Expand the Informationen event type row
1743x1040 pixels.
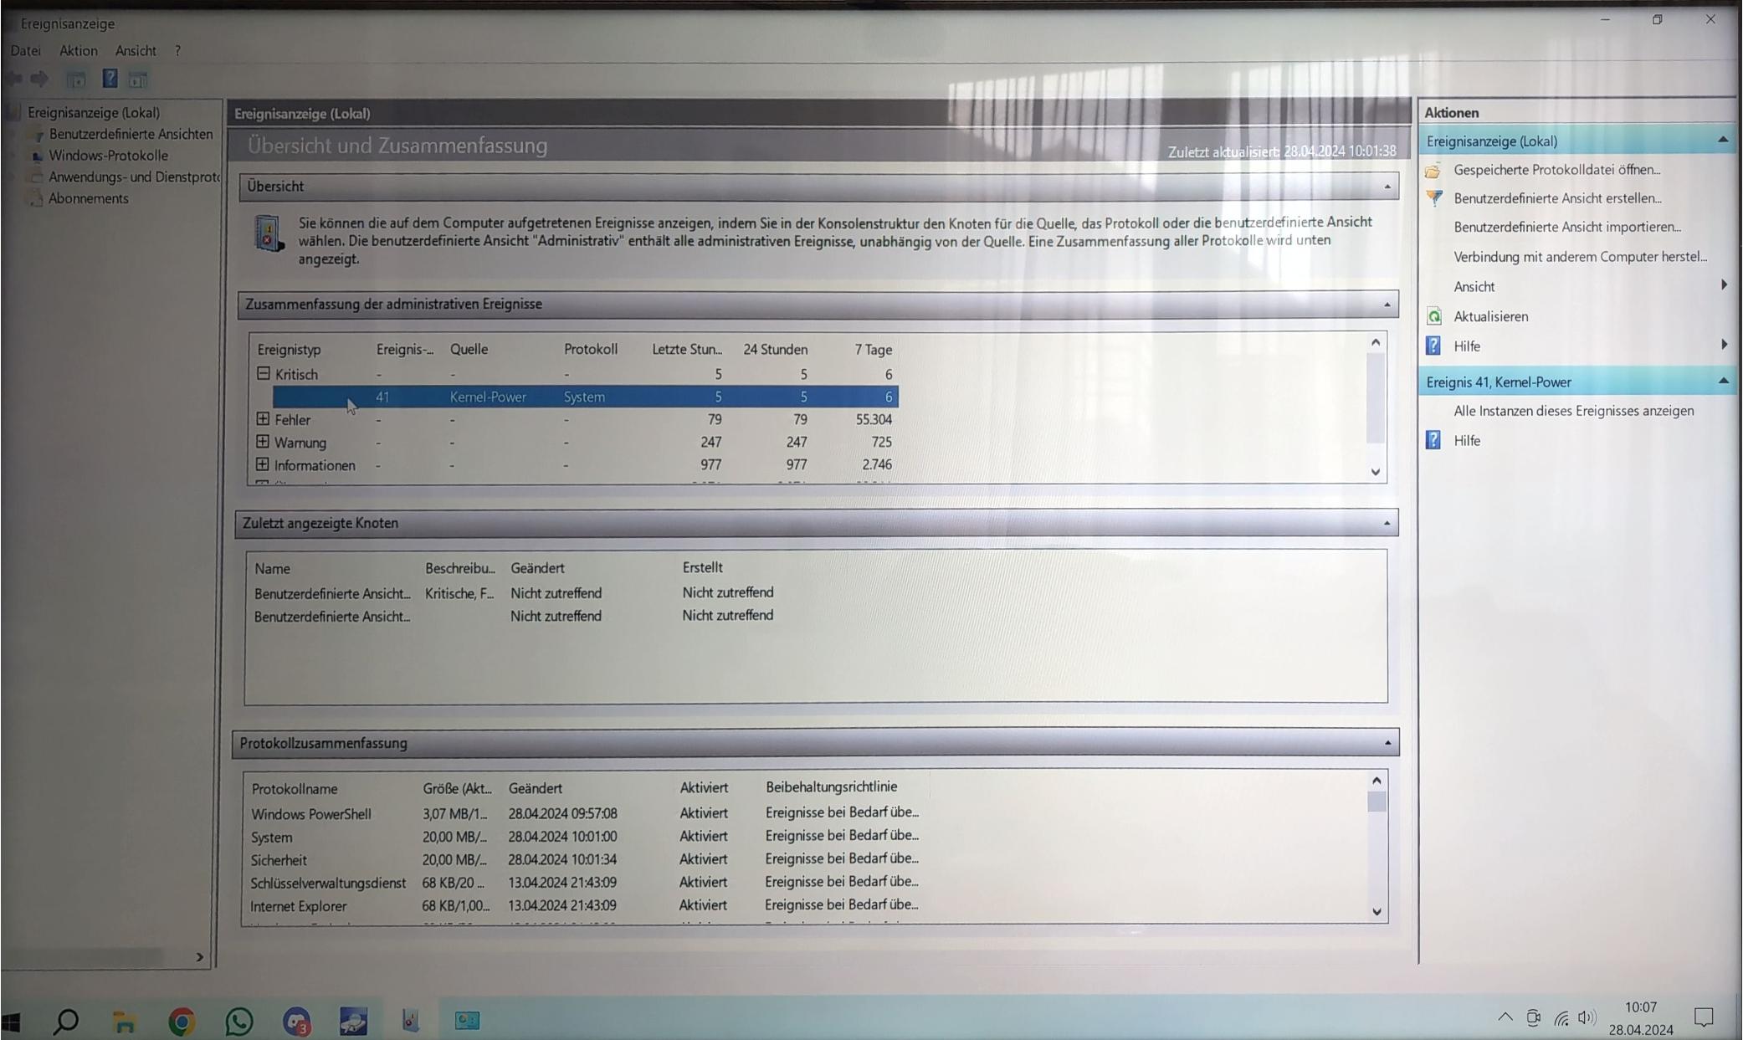263,464
